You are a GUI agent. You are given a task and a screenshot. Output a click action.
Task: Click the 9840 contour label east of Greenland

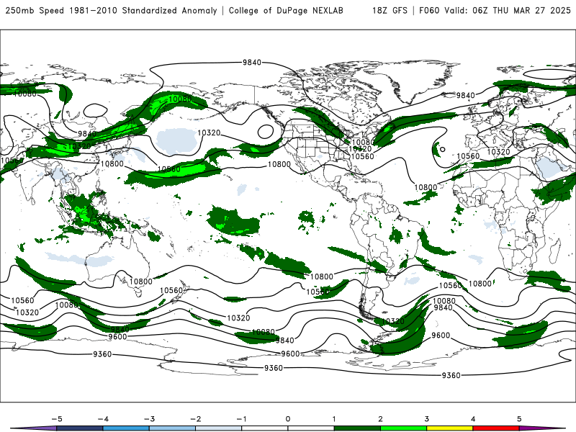coord(465,96)
